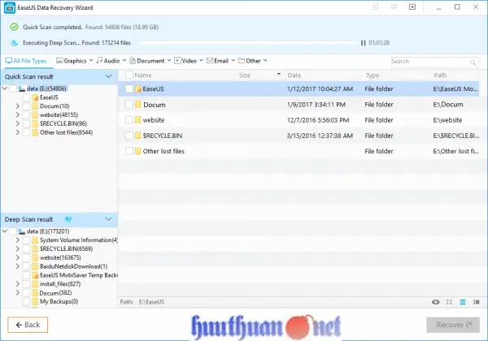Click the website folder icon in the file list

138,120
